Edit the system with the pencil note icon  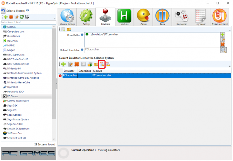tap(16, 17)
